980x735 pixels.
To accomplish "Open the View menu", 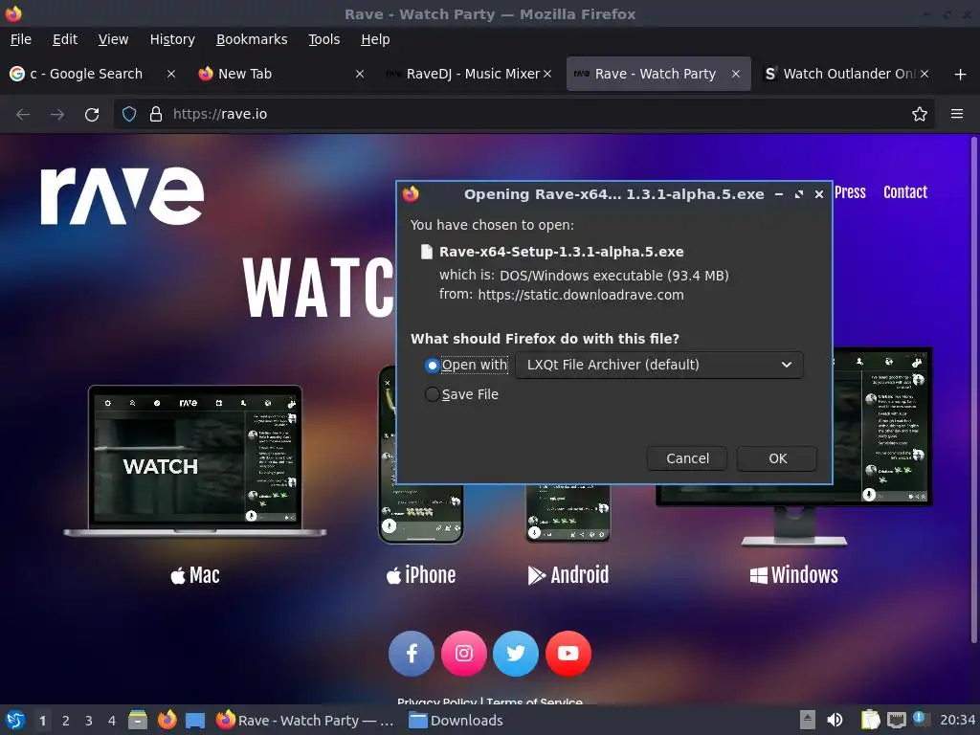I will (113, 39).
